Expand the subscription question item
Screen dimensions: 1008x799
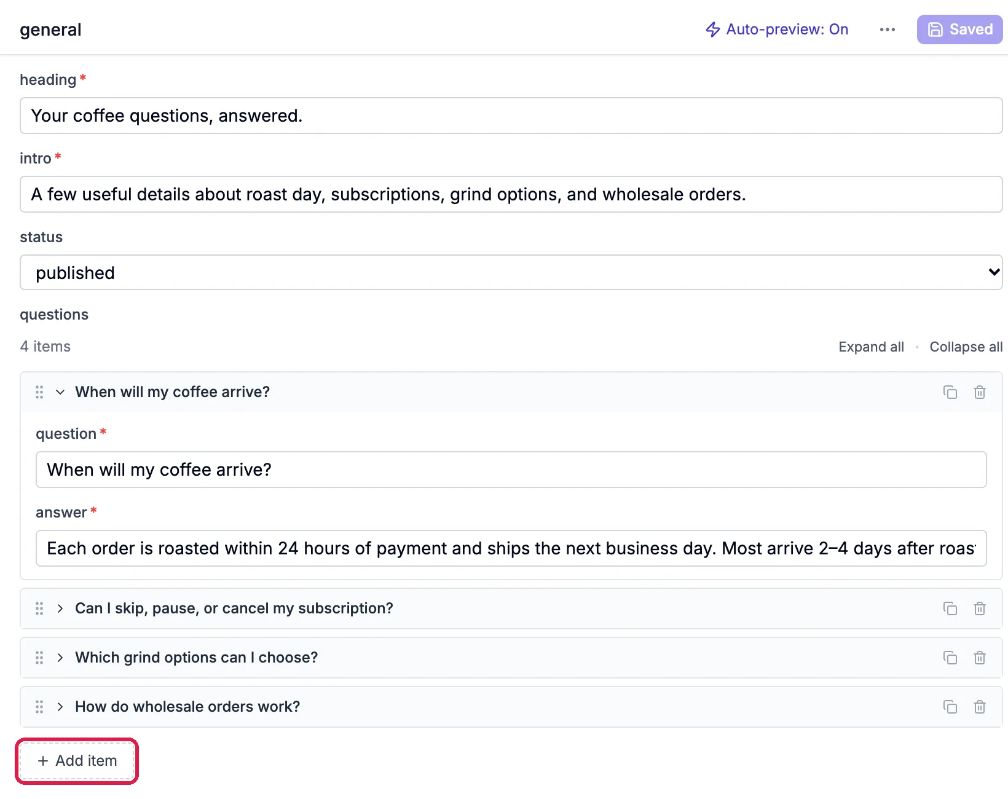[60, 608]
